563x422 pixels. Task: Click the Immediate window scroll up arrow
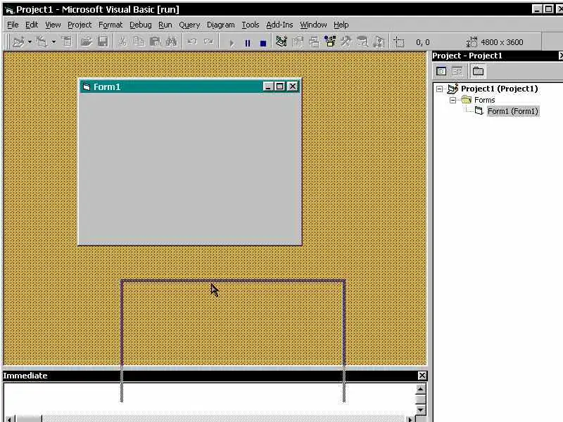tap(420, 389)
